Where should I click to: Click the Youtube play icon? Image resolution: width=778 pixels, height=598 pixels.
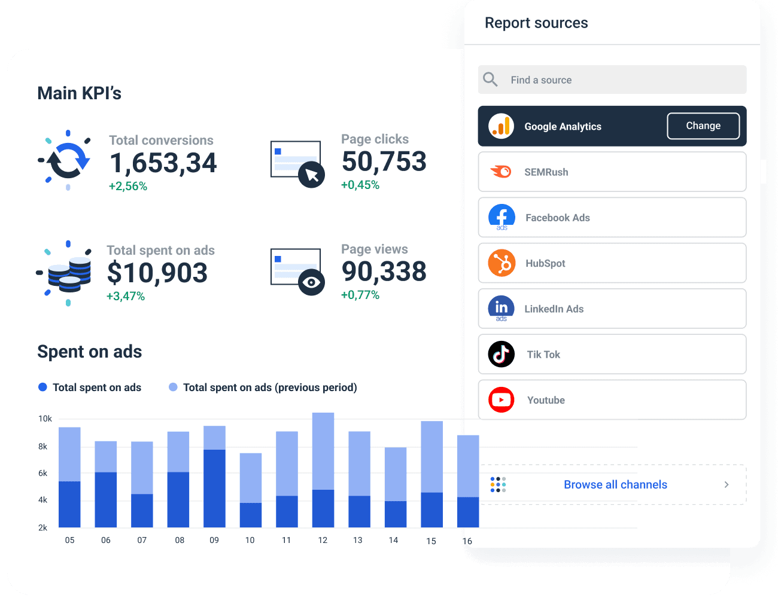501,399
